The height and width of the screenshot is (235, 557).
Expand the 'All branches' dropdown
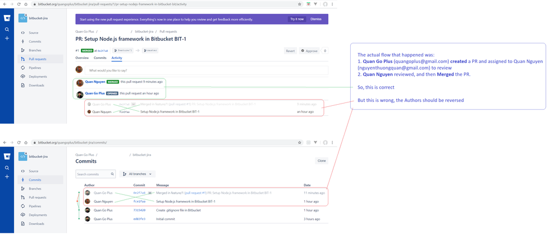tap(138, 174)
